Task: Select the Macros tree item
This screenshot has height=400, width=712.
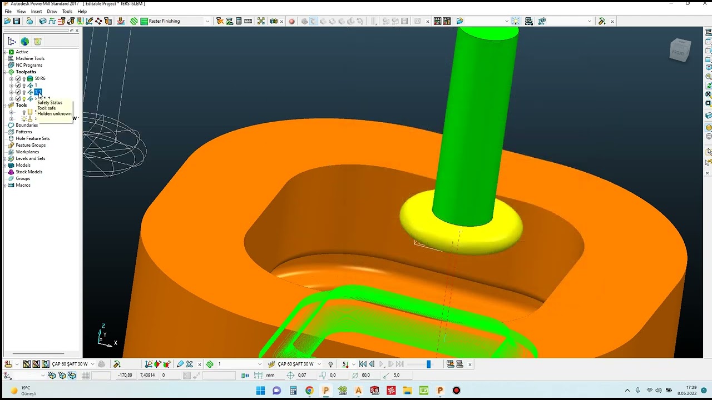Action: pyautogui.click(x=23, y=185)
